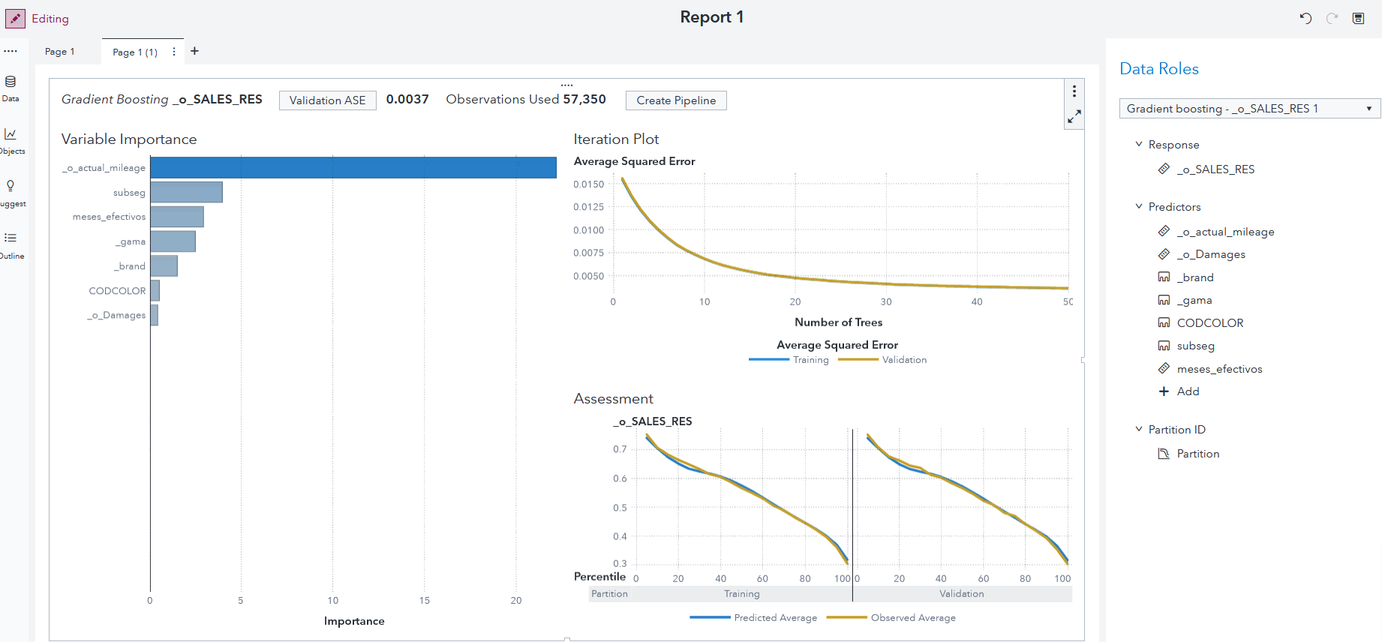Screen dimensions: 1382x642
Task: Open Page 1 (1) tab options menu
Action: (x=174, y=52)
